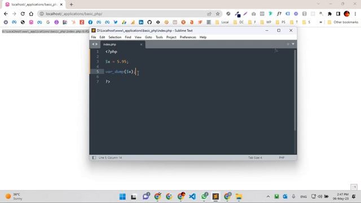Open a new Chrome tab

pos(72,5)
